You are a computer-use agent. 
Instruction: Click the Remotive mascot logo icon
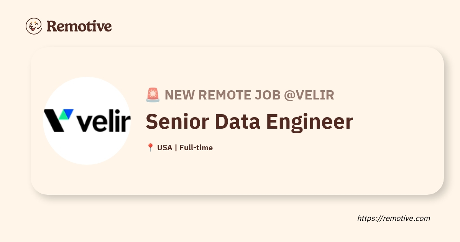(x=34, y=26)
